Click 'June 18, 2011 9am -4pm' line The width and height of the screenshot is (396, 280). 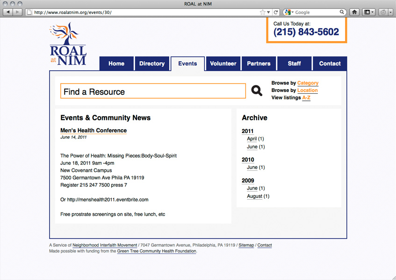pyautogui.click(x=87, y=163)
